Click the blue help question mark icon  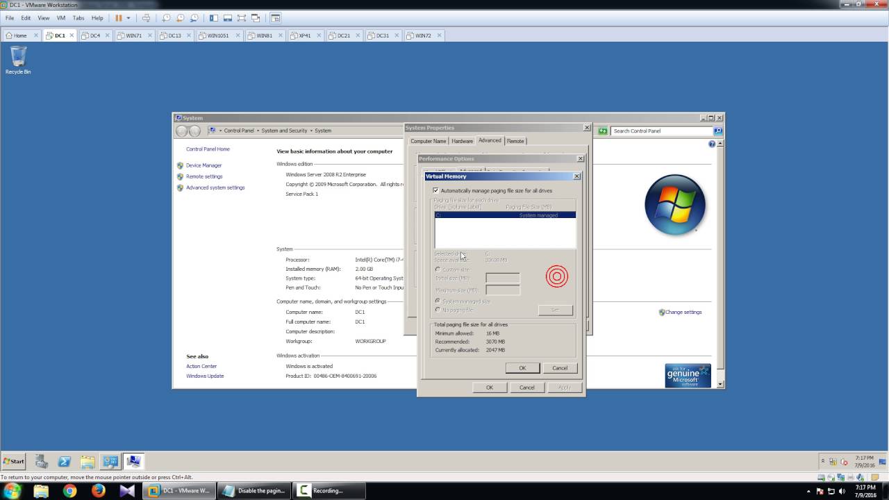[x=712, y=144]
